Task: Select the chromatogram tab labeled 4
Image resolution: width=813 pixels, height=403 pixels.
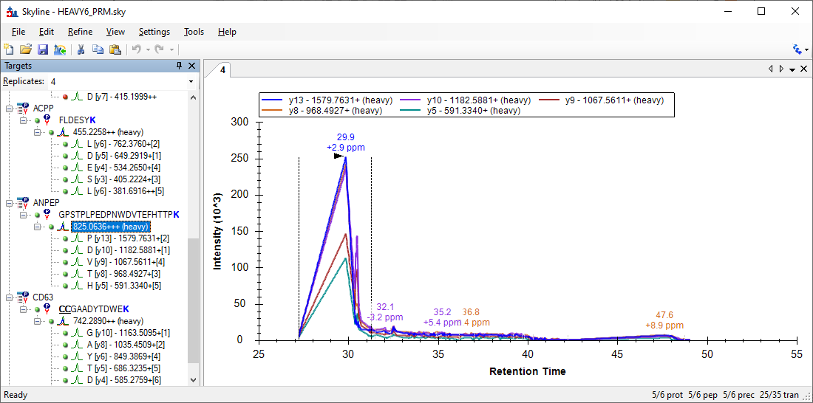Action: (x=222, y=70)
